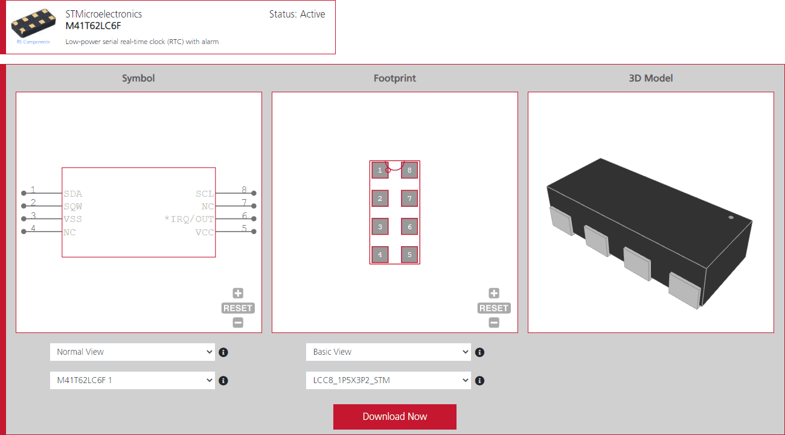Select footprint pad 8

(x=409, y=171)
